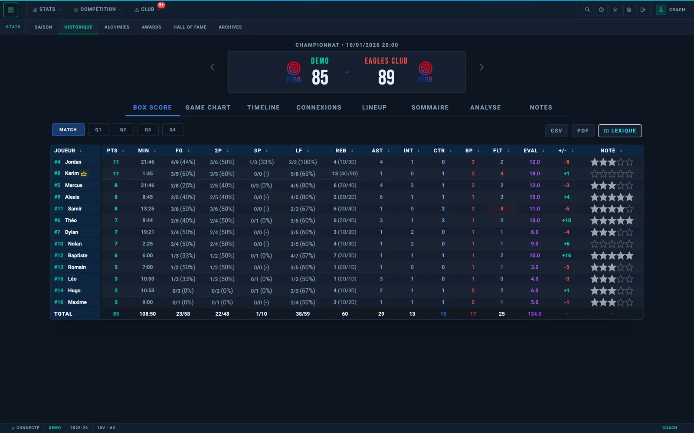Click player name Marcus

(74, 185)
